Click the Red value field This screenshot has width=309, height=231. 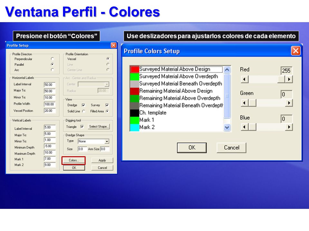pyautogui.click(x=286, y=71)
